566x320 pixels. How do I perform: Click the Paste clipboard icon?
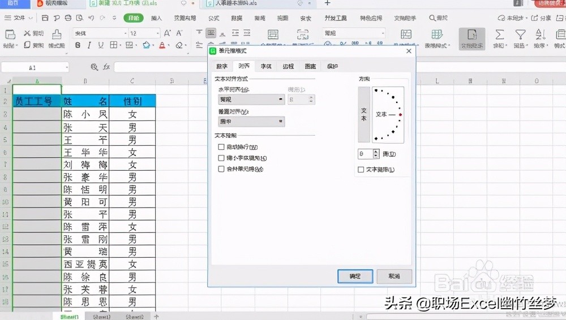pos(10,34)
